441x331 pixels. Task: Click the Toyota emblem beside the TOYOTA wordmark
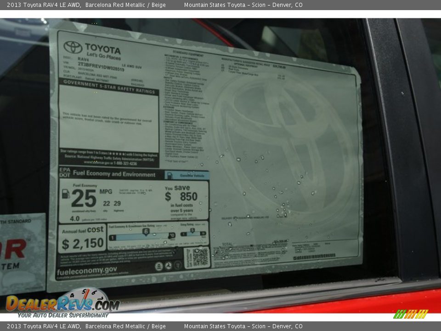73,47
